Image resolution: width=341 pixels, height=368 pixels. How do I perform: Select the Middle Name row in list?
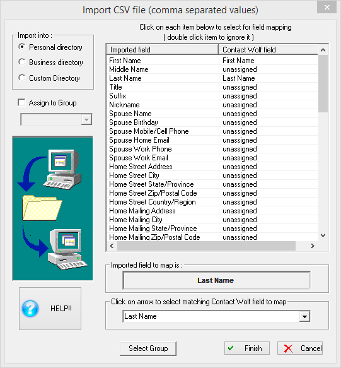pos(212,69)
